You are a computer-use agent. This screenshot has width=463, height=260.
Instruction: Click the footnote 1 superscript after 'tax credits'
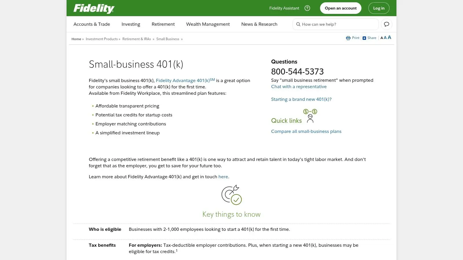[x=177, y=250]
